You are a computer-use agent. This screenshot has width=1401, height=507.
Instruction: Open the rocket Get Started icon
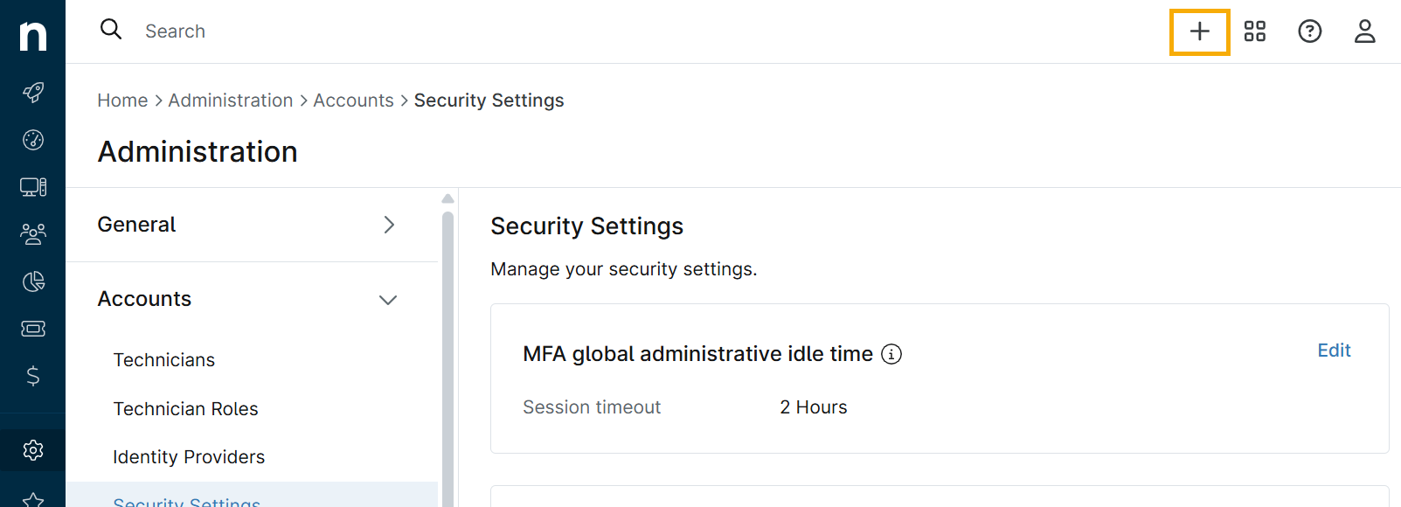[33, 92]
